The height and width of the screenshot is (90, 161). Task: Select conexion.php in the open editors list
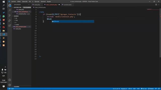coord(22,14)
